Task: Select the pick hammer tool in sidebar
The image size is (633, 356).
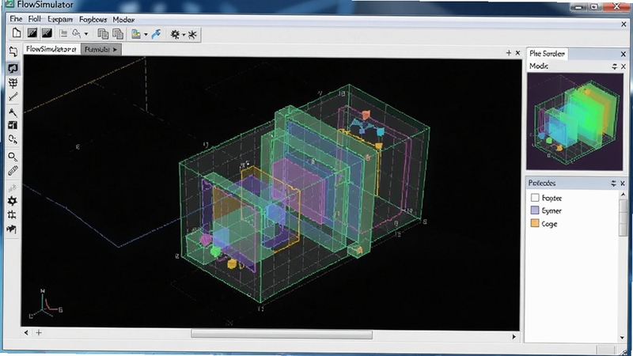Action: (13, 112)
